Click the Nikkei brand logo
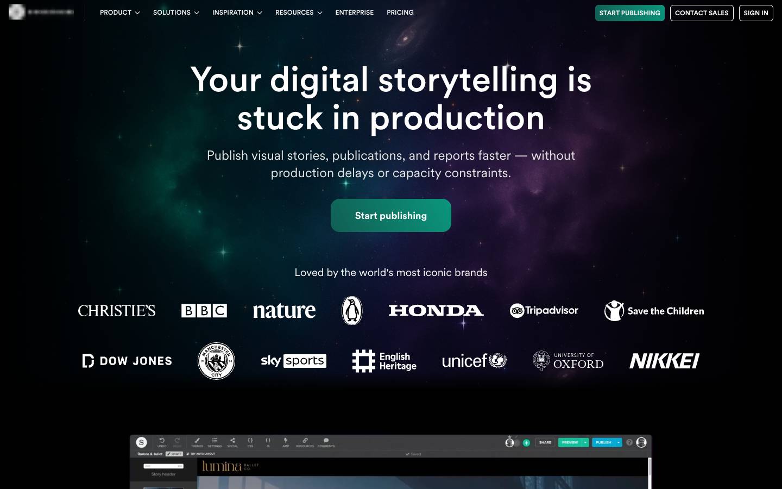 pos(665,361)
